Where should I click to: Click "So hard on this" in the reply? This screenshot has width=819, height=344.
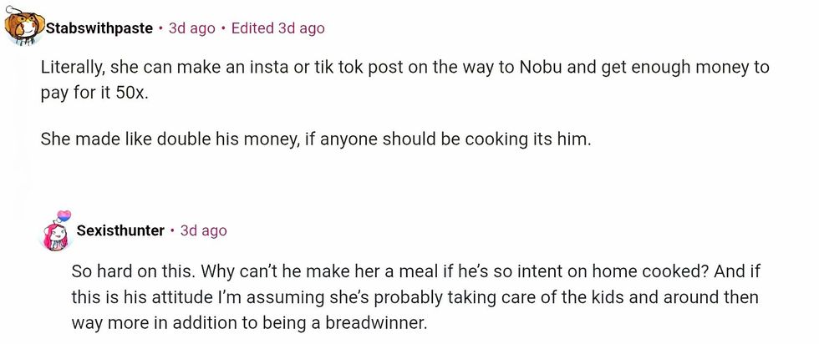pos(125,273)
